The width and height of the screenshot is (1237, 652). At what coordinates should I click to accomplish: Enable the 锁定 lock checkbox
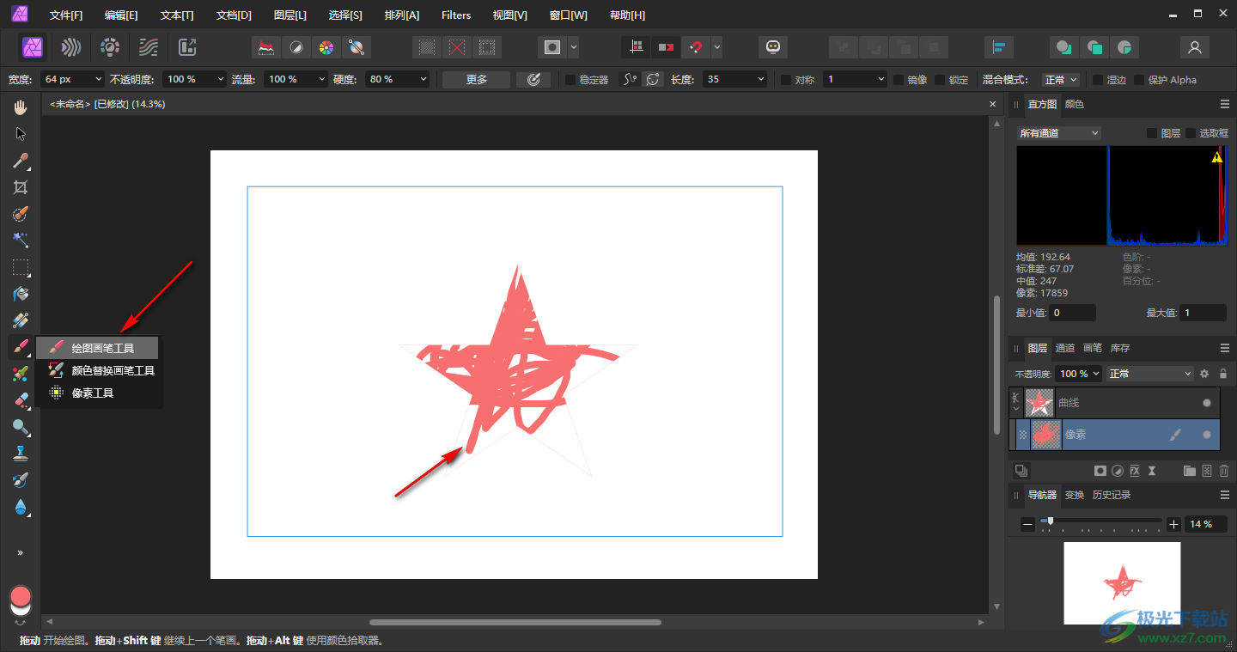point(940,80)
